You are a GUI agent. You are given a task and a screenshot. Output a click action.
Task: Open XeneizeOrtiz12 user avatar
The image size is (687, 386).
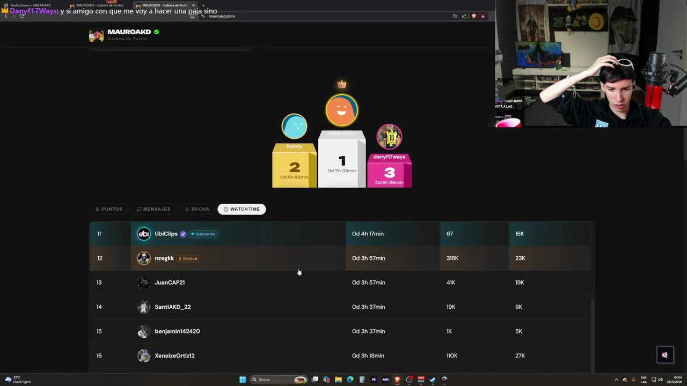(144, 355)
